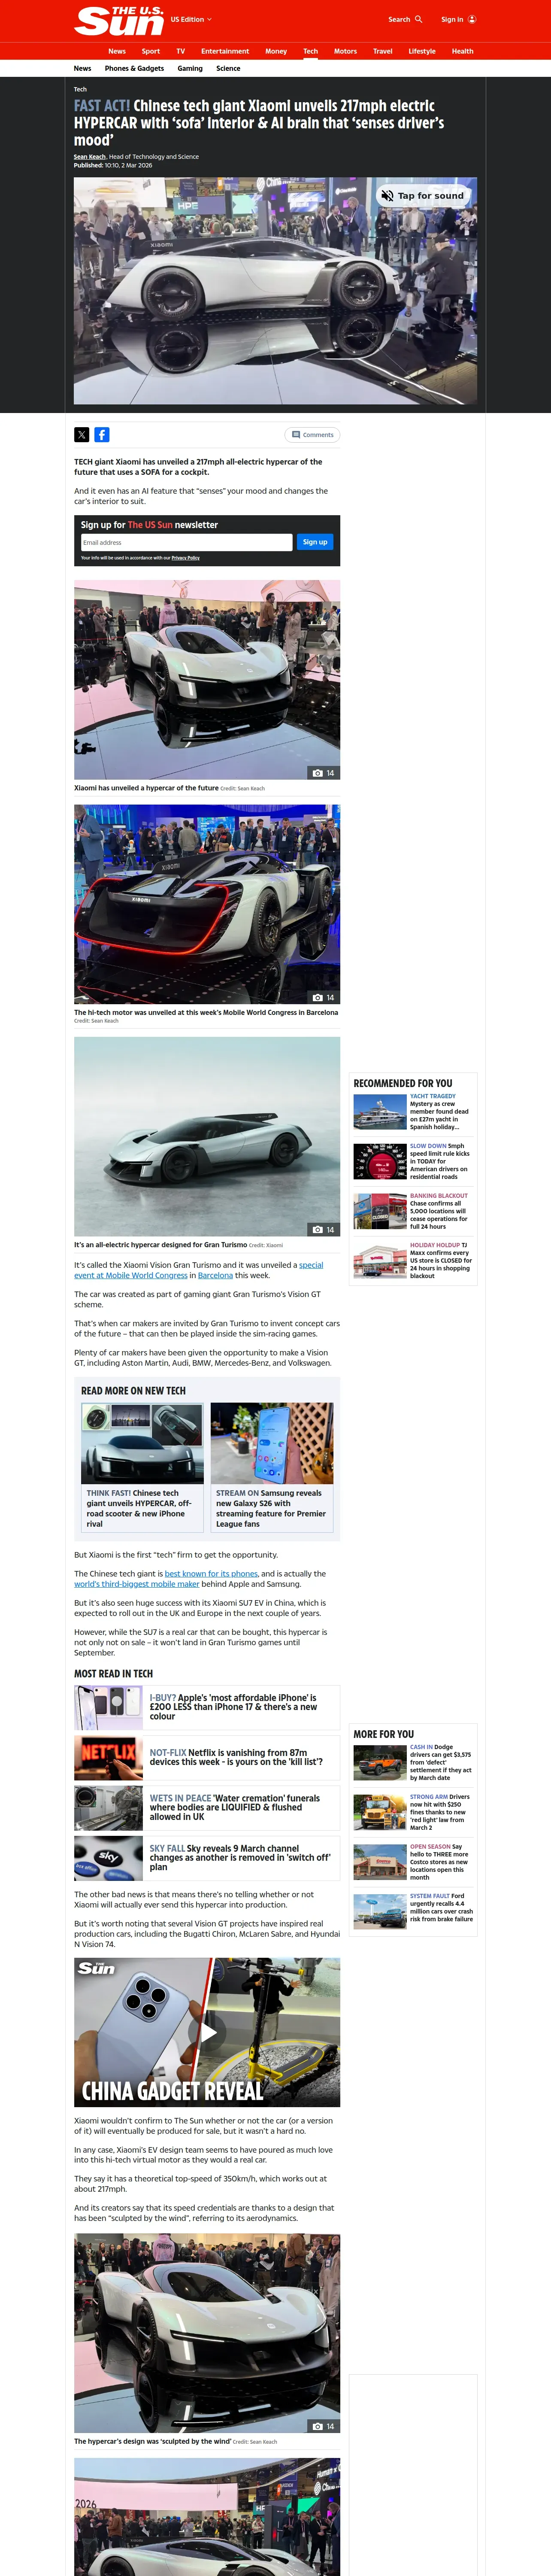Open the Money section
The image size is (551, 2576).
tap(276, 51)
